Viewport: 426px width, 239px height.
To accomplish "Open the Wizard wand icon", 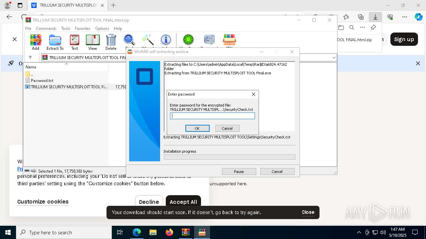I will [x=147, y=40].
